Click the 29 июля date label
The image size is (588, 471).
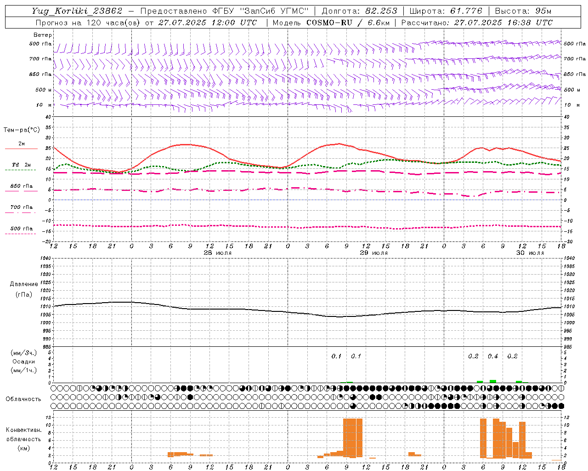(374, 253)
